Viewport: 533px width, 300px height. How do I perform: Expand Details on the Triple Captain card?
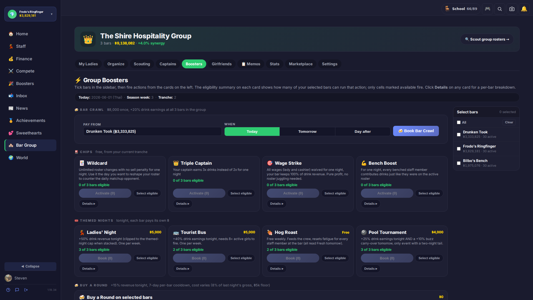pos(183,204)
